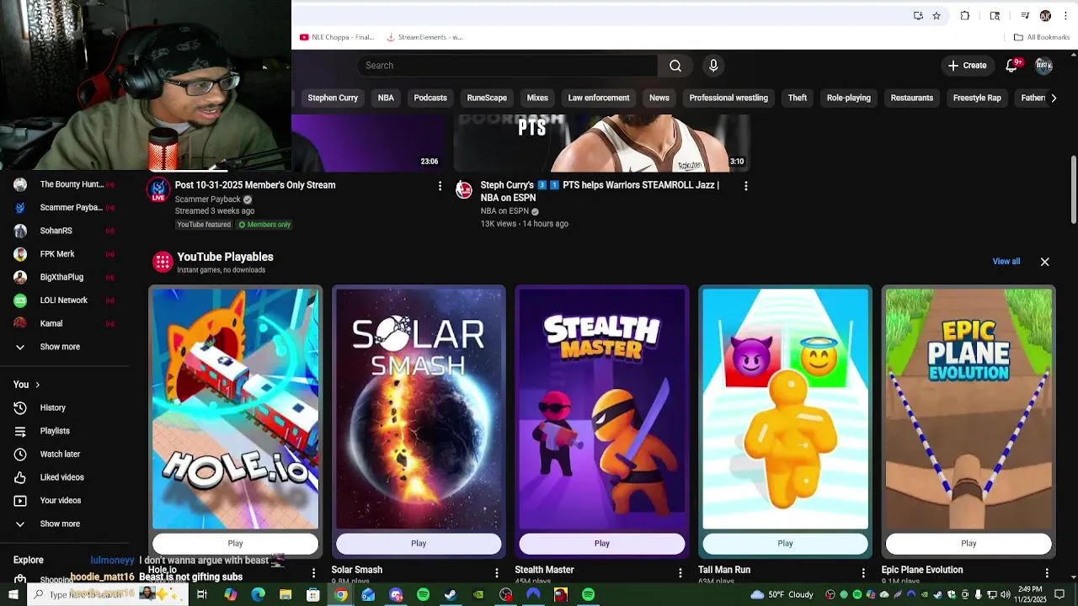This screenshot has width=1078, height=606.
Task: Click the install app icon in address bar
Action: pos(918,16)
